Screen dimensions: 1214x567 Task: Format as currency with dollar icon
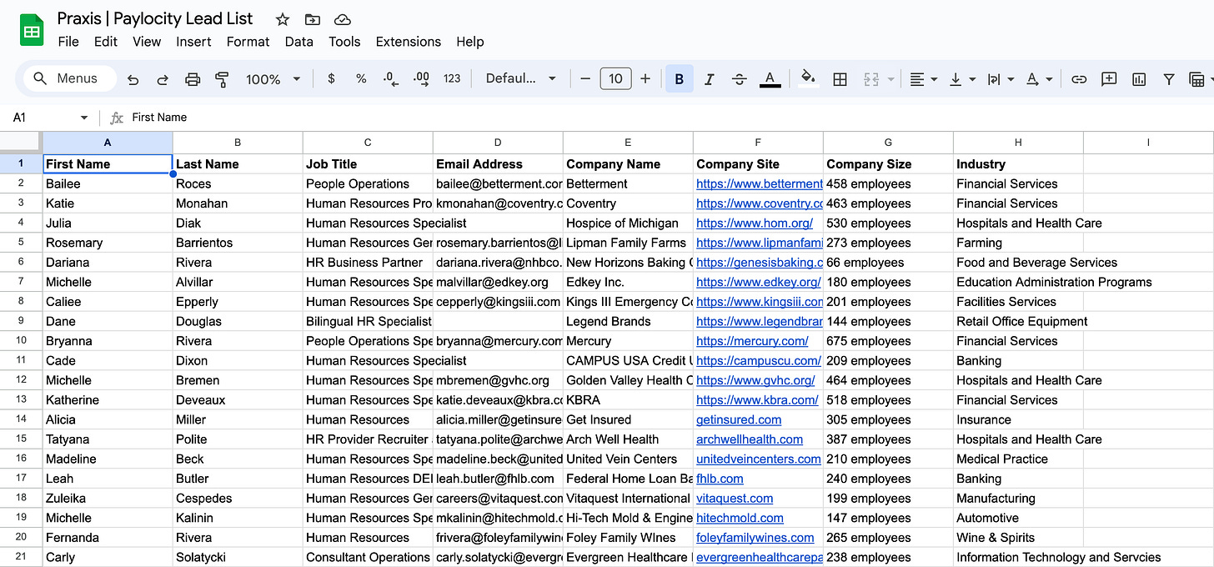click(x=331, y=78)
